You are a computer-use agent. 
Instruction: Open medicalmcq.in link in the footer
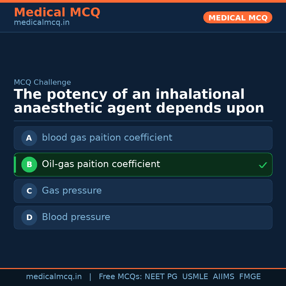[54, 277]
